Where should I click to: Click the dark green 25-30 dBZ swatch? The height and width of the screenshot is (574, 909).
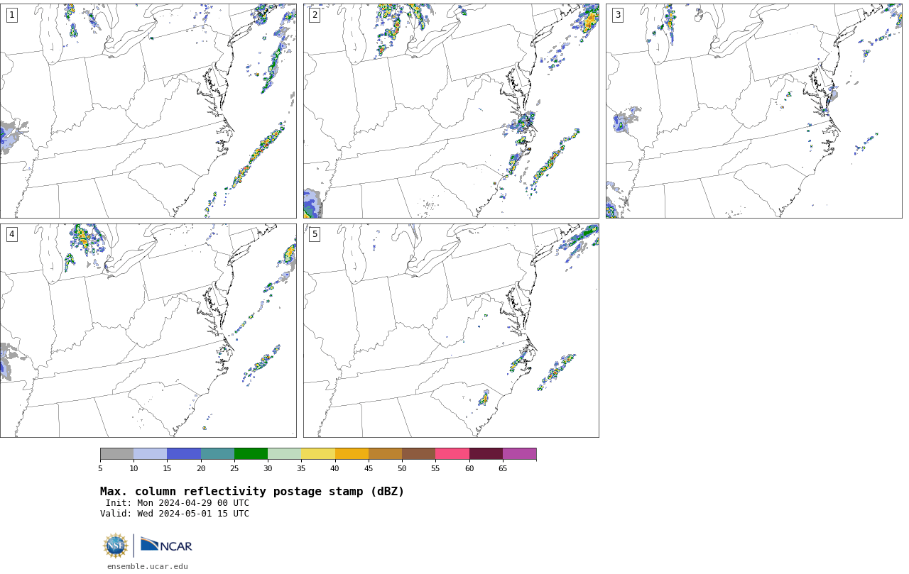coord(251,454)
